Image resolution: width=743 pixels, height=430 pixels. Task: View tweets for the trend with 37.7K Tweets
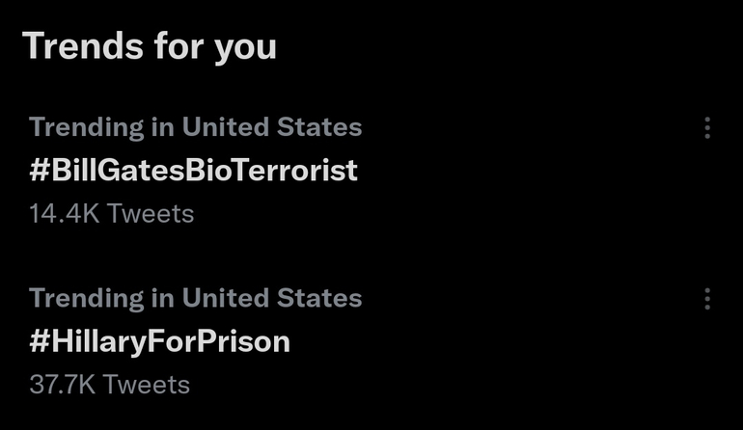(x=159, y=341)
